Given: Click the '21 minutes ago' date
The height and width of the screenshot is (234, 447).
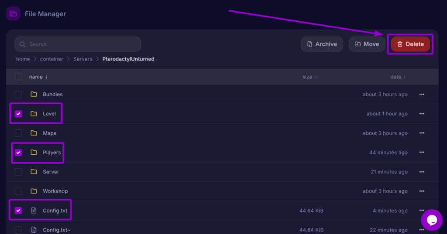Looking at the screenshot, I should pos(389,172).
